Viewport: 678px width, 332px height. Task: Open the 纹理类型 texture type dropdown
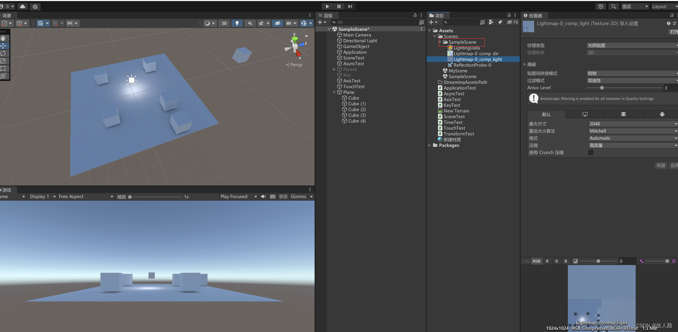632,45
